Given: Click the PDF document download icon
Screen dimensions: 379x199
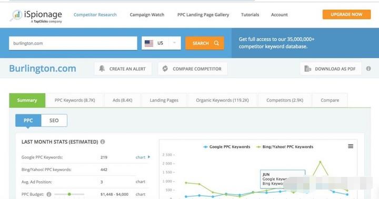Looking at the screenshot, I should click(308, 68).
